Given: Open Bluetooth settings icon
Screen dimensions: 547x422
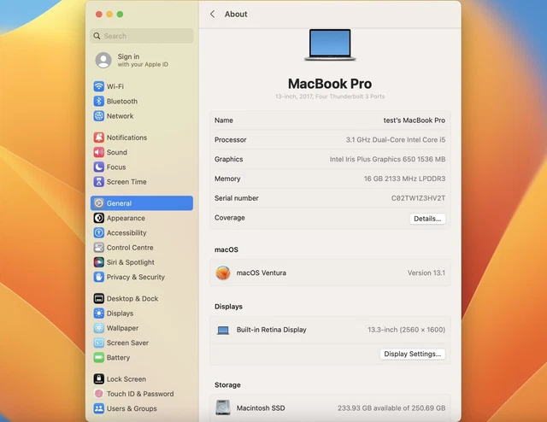Looking at the screenshot, I should pyautogui.click(x=99, y=101).
